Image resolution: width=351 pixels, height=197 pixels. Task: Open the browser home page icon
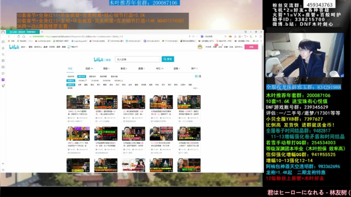click(x=23, y=37)
